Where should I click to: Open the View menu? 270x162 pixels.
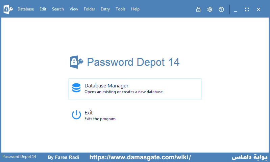pyautogui.click(x=74, y=9)
